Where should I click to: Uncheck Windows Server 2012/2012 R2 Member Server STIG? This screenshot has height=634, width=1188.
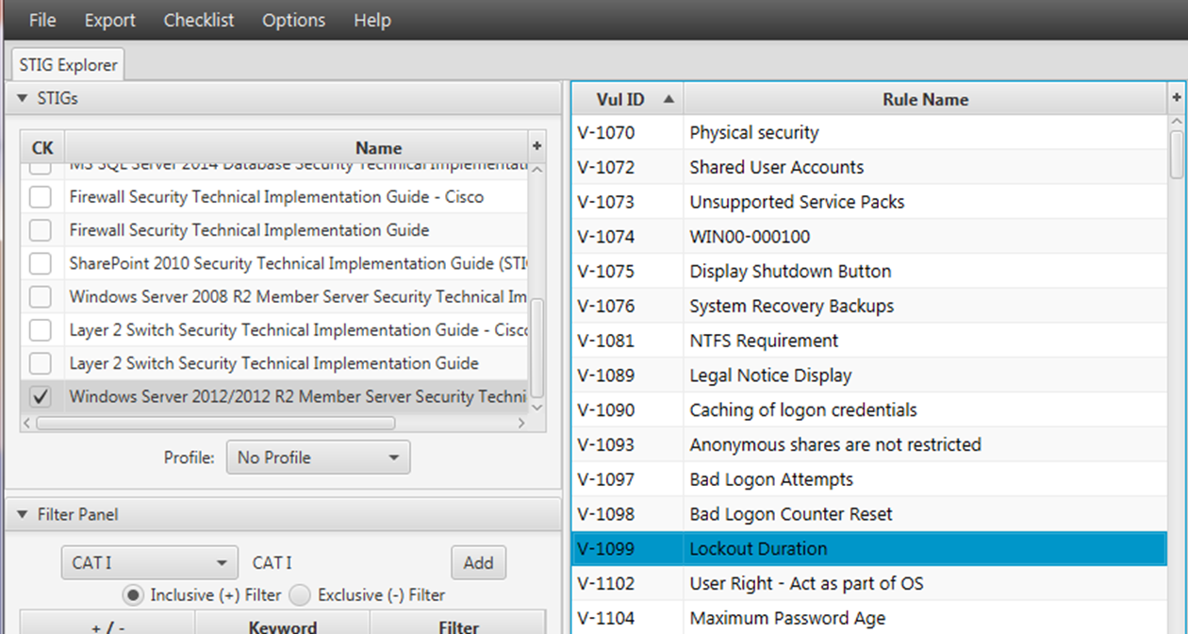[40, 396]
